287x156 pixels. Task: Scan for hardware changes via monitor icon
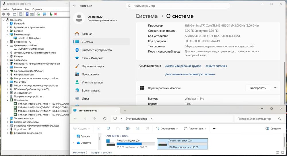(x=44, y=14)
